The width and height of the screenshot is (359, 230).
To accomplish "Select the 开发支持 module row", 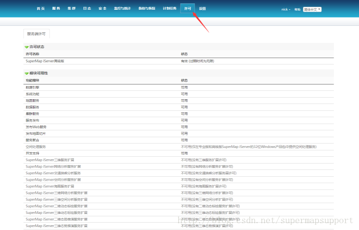I will (x=179, y=153).
